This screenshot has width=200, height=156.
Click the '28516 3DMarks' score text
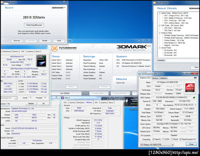[x=34, y=17]
